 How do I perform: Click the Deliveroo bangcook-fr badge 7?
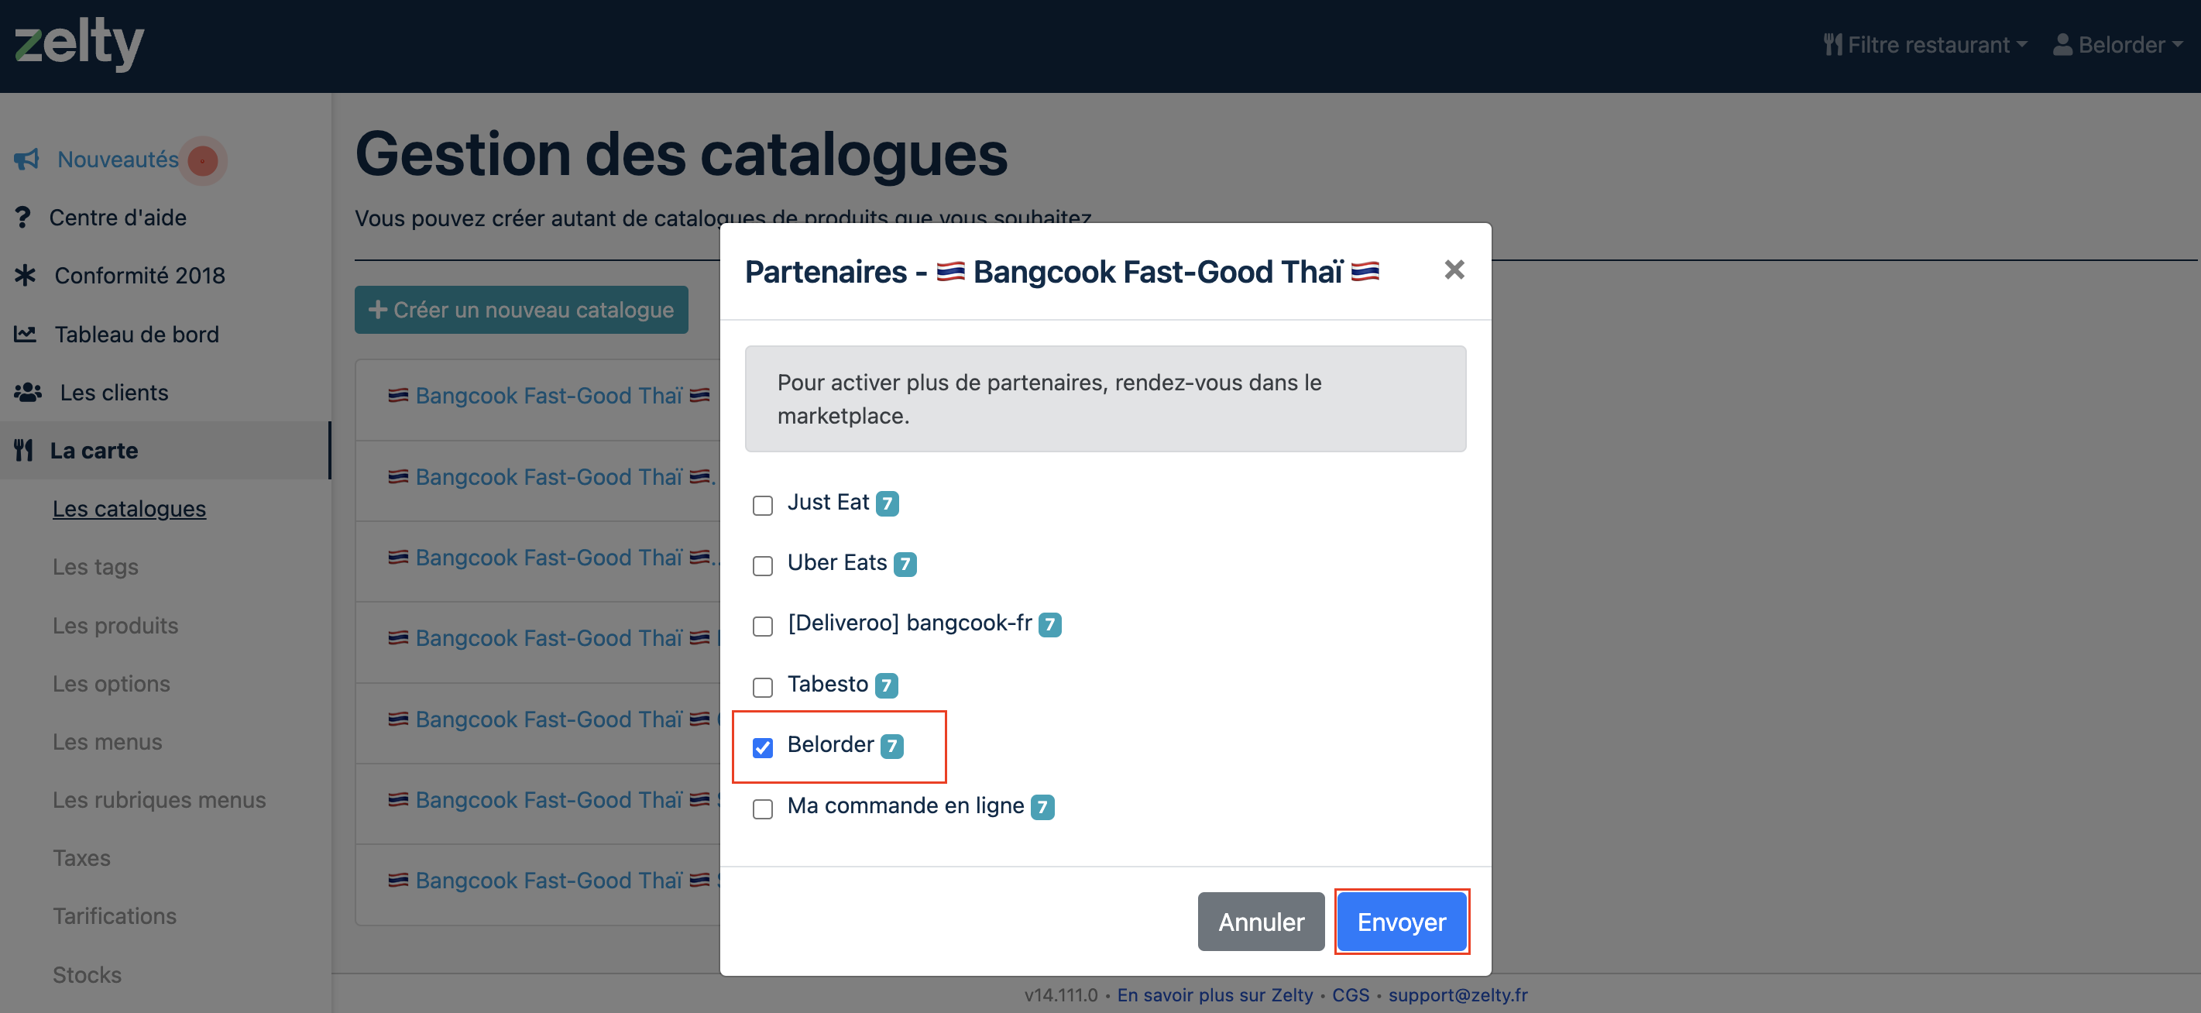1050,624
